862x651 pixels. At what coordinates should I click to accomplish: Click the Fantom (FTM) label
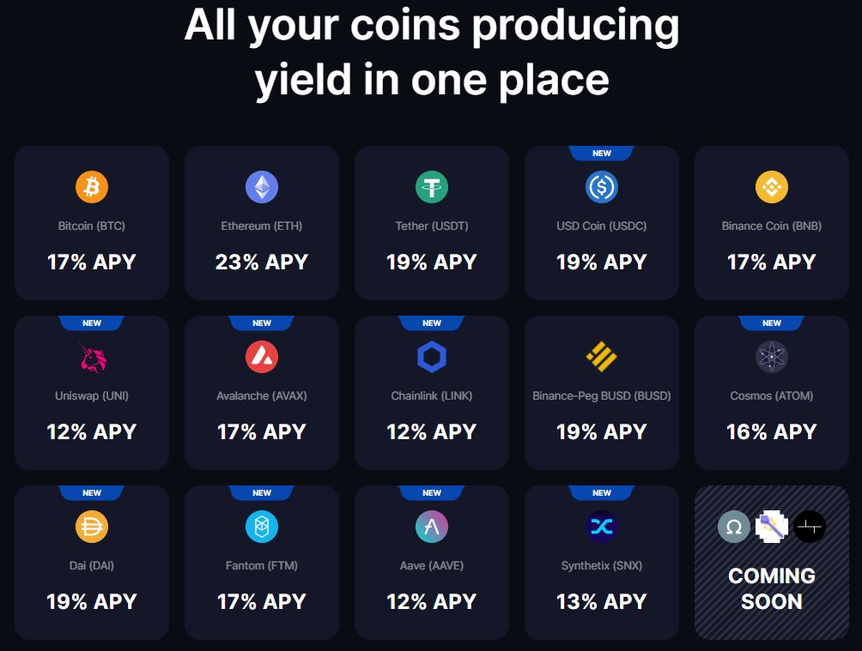[x=262, y=566]
